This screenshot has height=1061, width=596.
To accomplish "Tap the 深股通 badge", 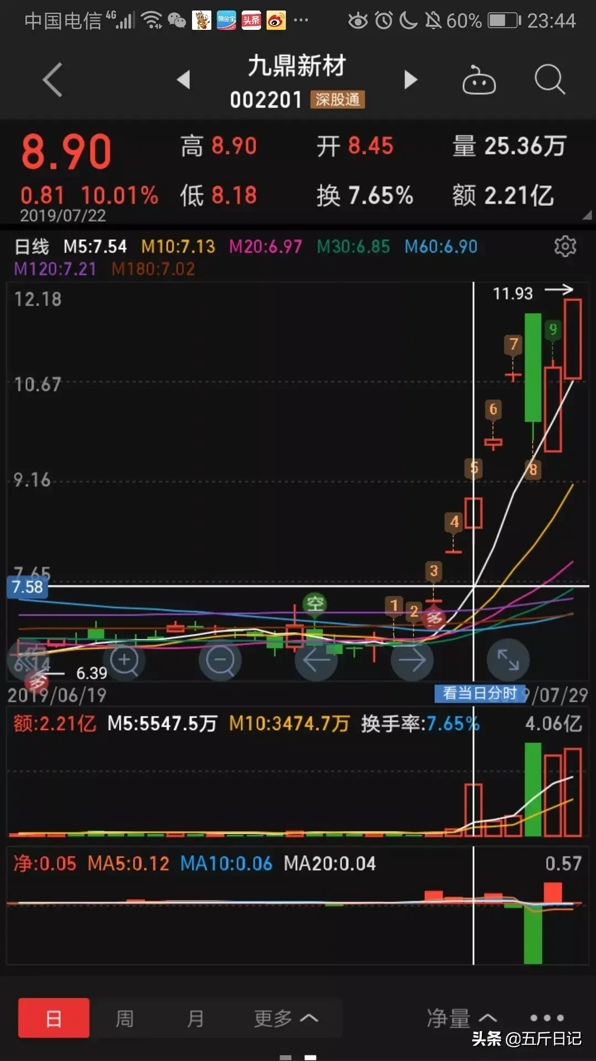I will pos(337,99).
